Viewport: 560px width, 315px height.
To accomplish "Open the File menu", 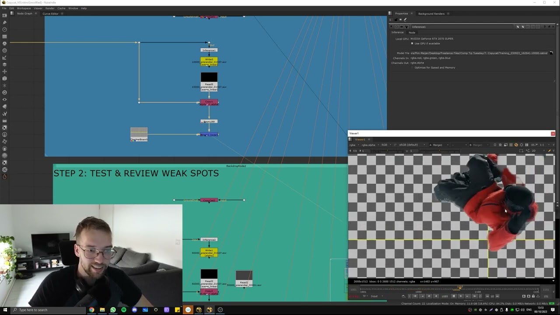I will pos(4,8).
